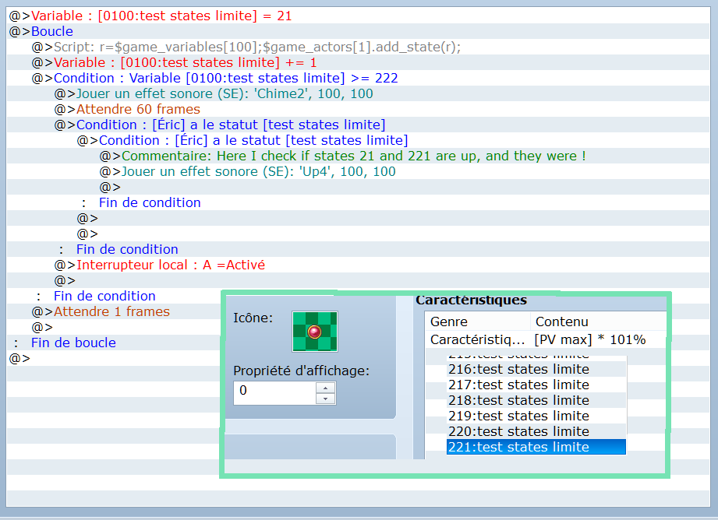Image resolution: width=718 pixels, height=520 pixels.
Task: Select the Script add_state command line
Action: [257, 47]
